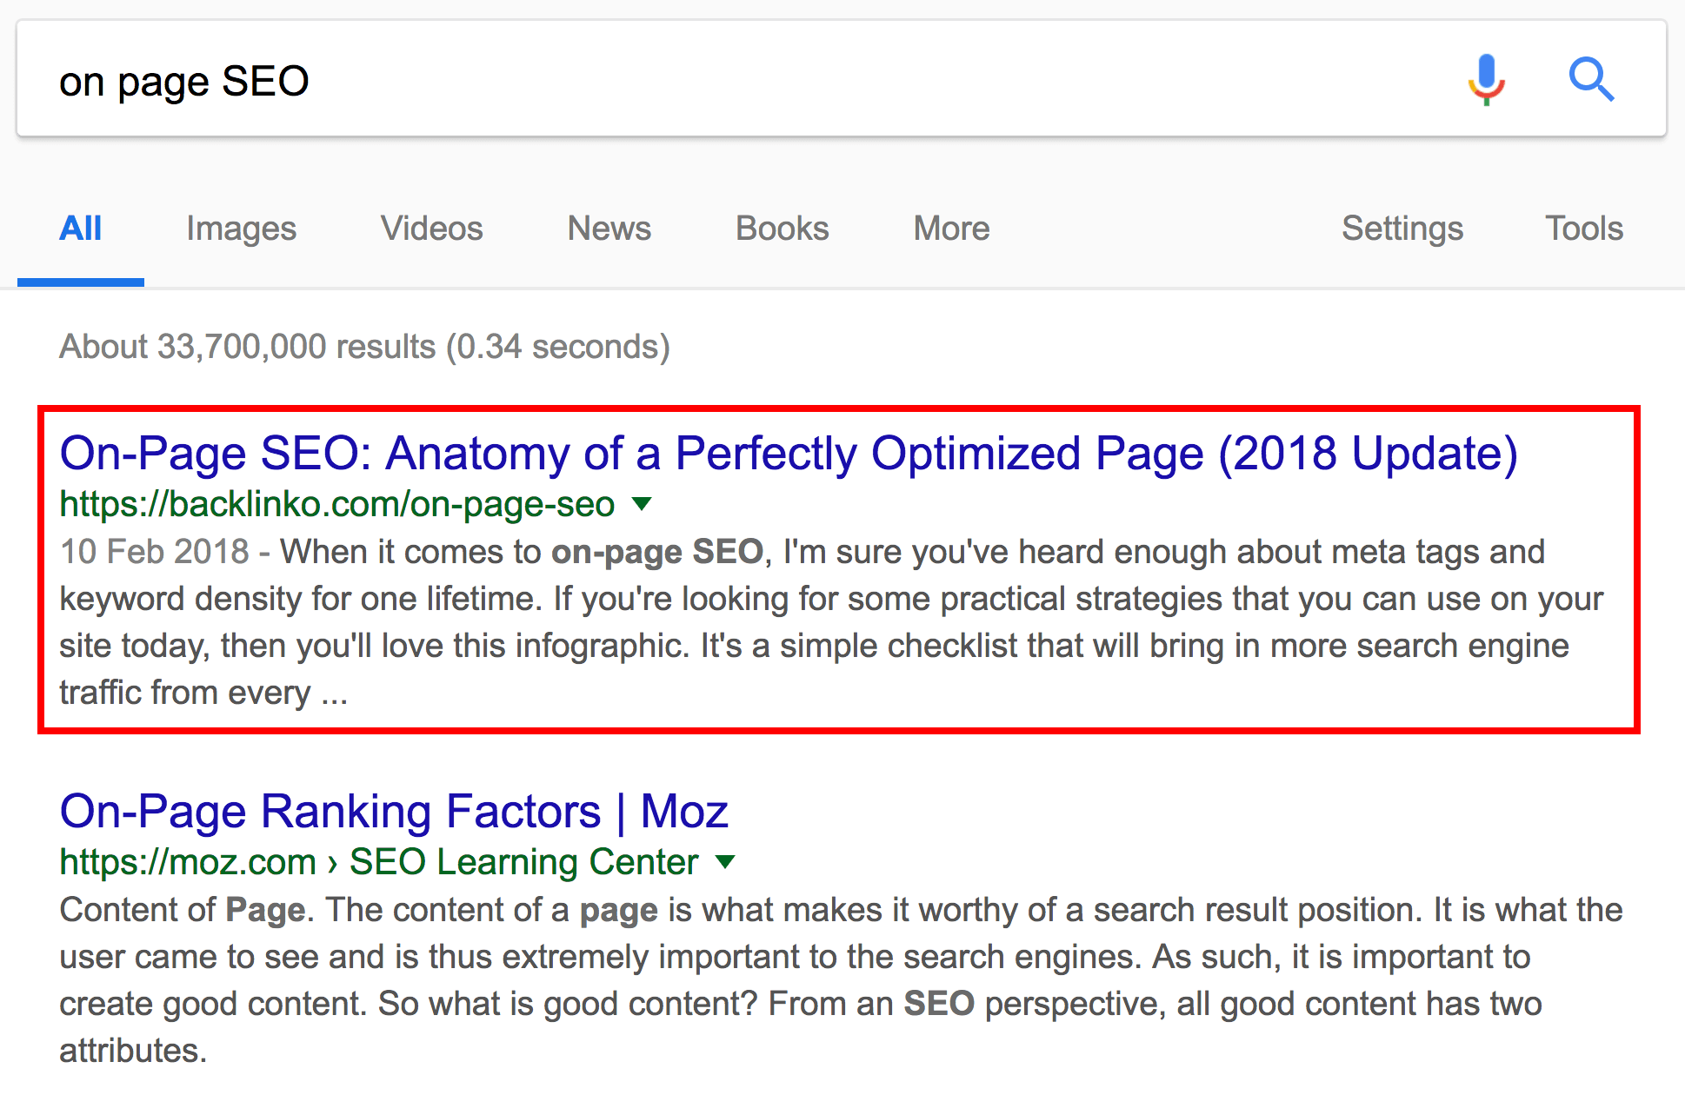Image resolution: width=1685 pixels, height=1095 pixels.
Task: Click the blue magnifying glass search icon
Action: [1591, 80]
